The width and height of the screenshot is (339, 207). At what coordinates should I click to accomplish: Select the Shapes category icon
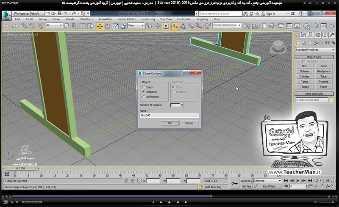(x=304, y=43)
